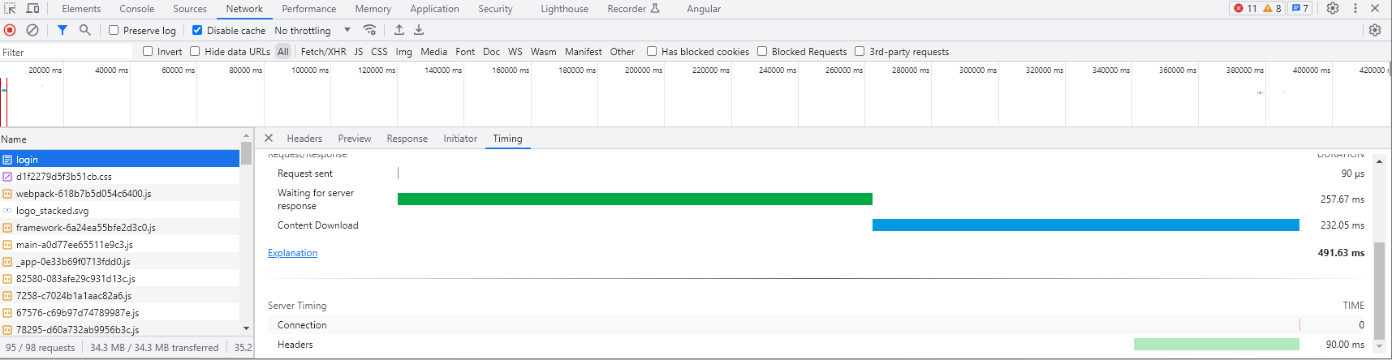
Task: Open the Performance tab
Action: point(308,8)
